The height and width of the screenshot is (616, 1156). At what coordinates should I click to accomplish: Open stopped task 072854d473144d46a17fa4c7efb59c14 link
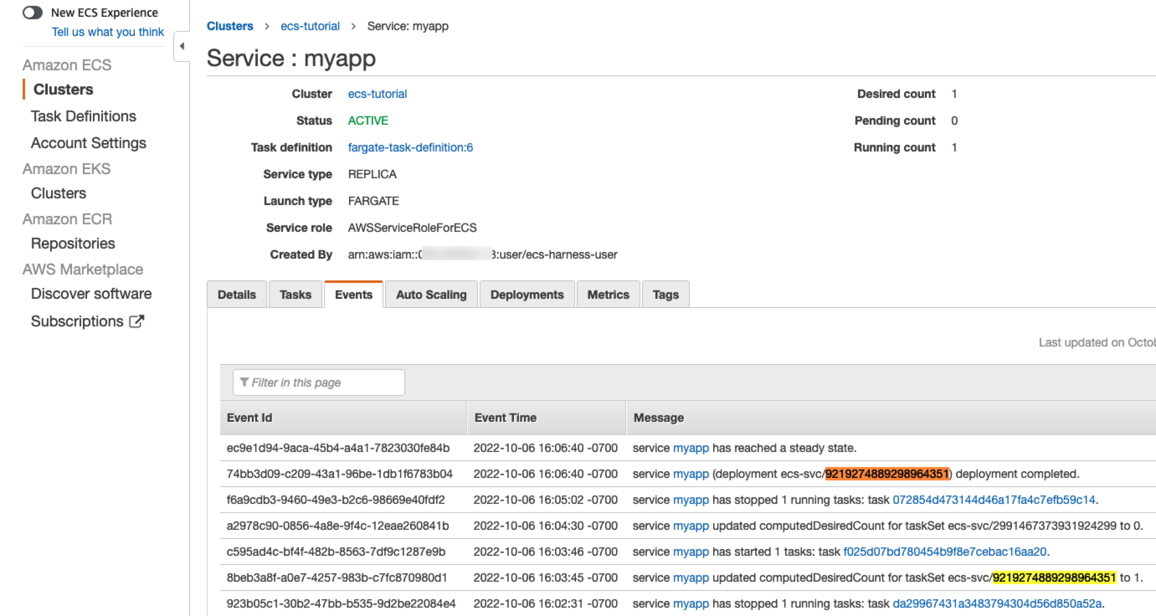pyautogui.click(x=994, y=500)
